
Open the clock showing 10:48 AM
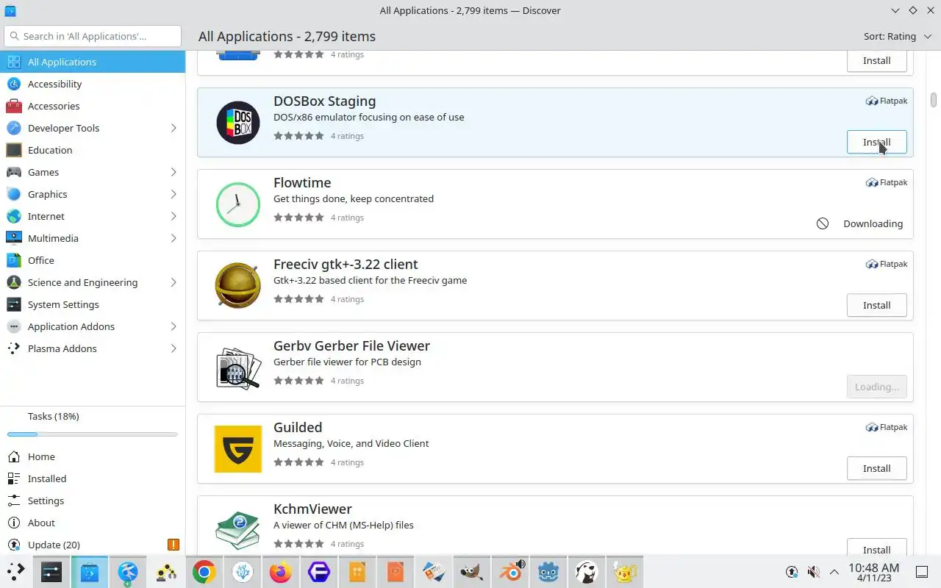[873, 572]
